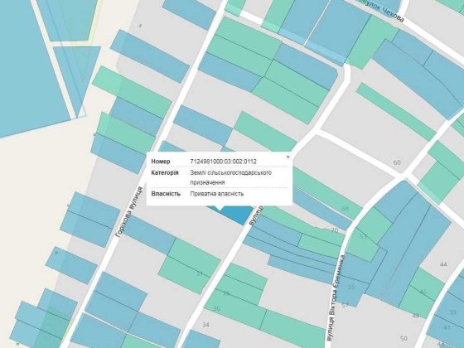Viewport: 464px width, 348px height.
Task: Click the Приватна власність ownership value
Action: pyautogui.click(x=217, y=194)
